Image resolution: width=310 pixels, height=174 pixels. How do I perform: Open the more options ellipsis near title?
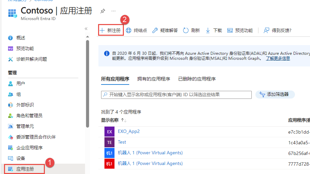(x=113, y=11)
